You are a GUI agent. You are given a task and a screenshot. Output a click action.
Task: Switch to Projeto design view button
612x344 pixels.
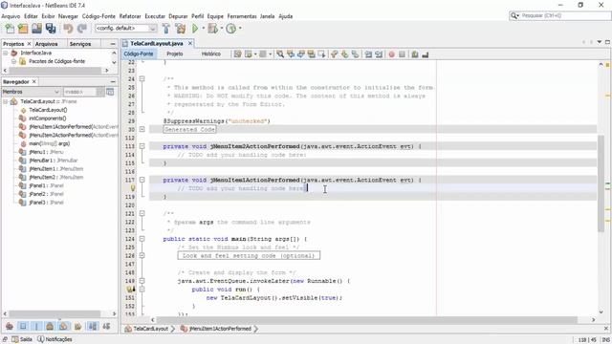tap(174, 54)
